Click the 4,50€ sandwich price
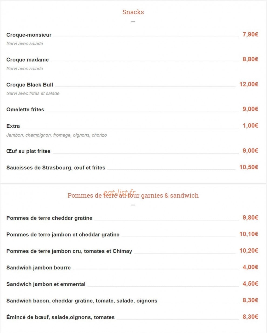 coord(250,284)
